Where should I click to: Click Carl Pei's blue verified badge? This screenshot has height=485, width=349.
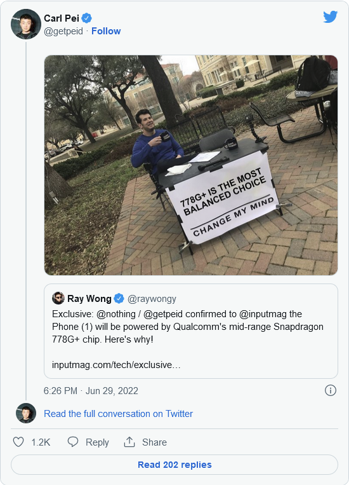pyautogui.click(x=86, y=18)
